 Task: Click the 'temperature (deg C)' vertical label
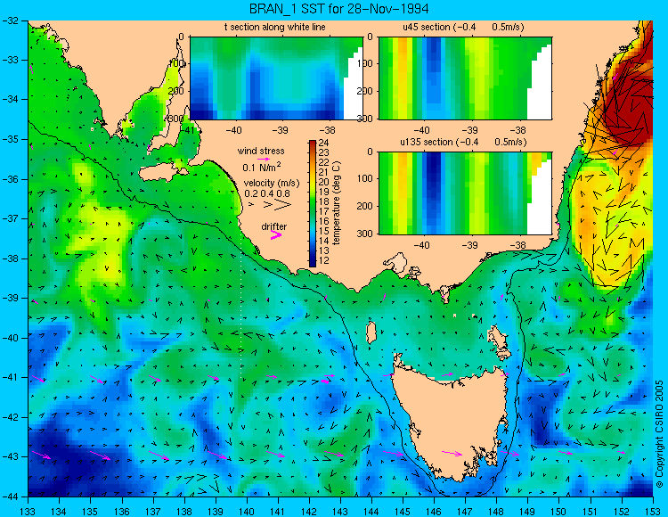337,203
